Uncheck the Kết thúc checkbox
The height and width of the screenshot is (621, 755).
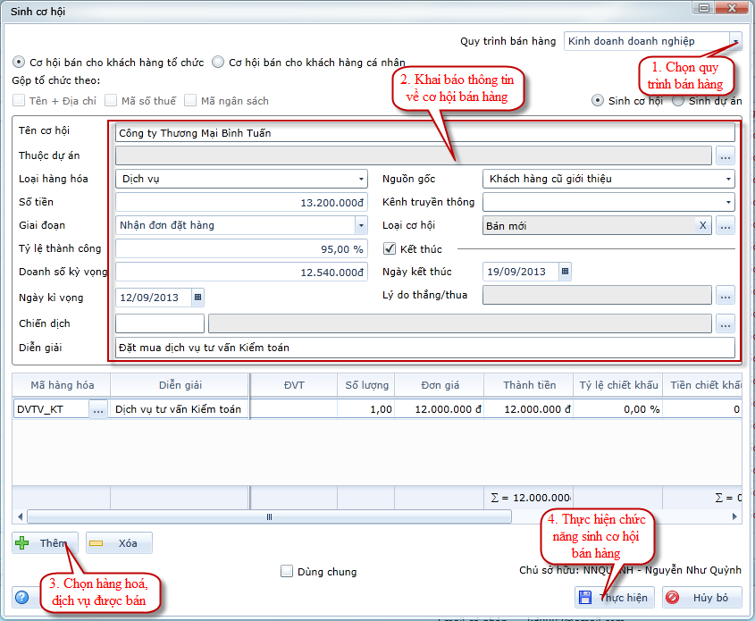(x=390, y=248)
